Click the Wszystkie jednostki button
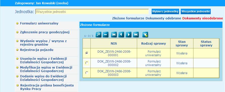Viewport: 225px width, 92px height. 196,11
